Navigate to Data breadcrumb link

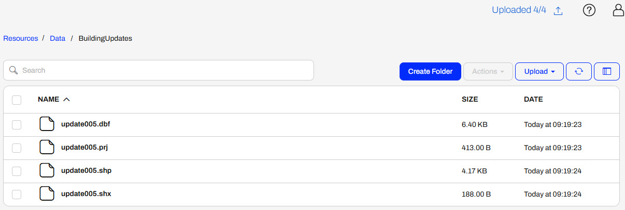(x=58, y=39)
